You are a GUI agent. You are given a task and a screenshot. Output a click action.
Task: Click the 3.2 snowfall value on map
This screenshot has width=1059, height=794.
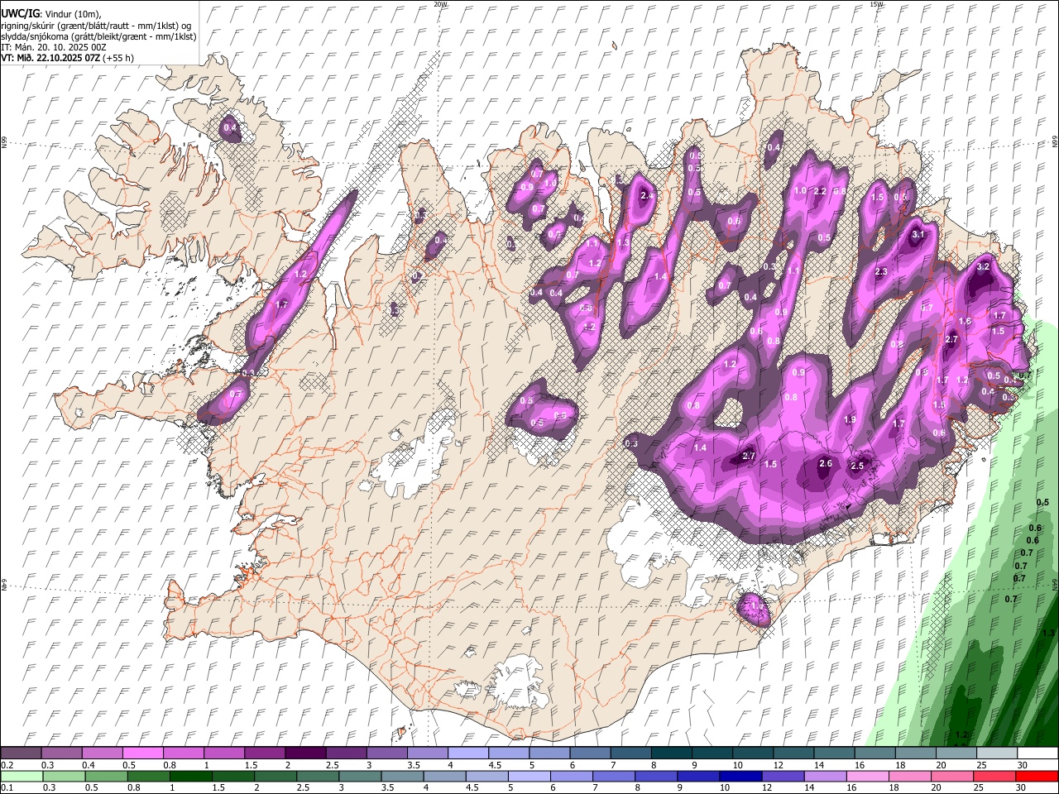tap(983, 267)
